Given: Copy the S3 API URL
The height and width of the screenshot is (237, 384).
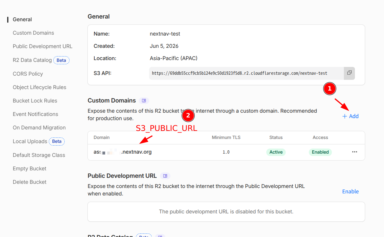Looking at the screenshot, I should pos(349,73).
